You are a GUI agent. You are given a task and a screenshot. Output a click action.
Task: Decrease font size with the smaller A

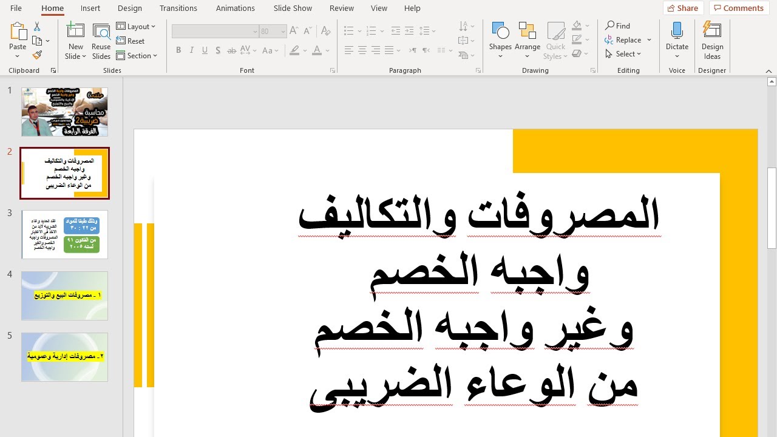[308, 31]
